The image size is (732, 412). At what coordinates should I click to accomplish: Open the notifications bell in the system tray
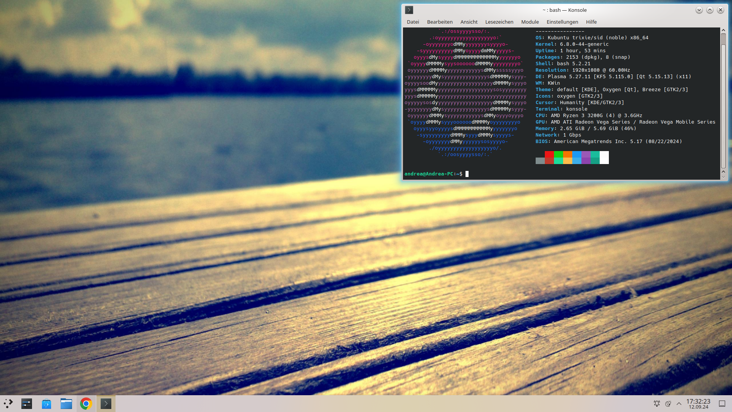pos(657,403)
